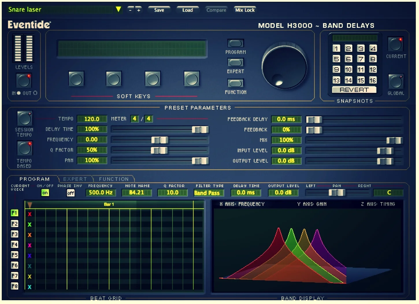This screenshot has width=419, height=304.
Task: Click the preset Pan slider handle
Action: [200, 161]
